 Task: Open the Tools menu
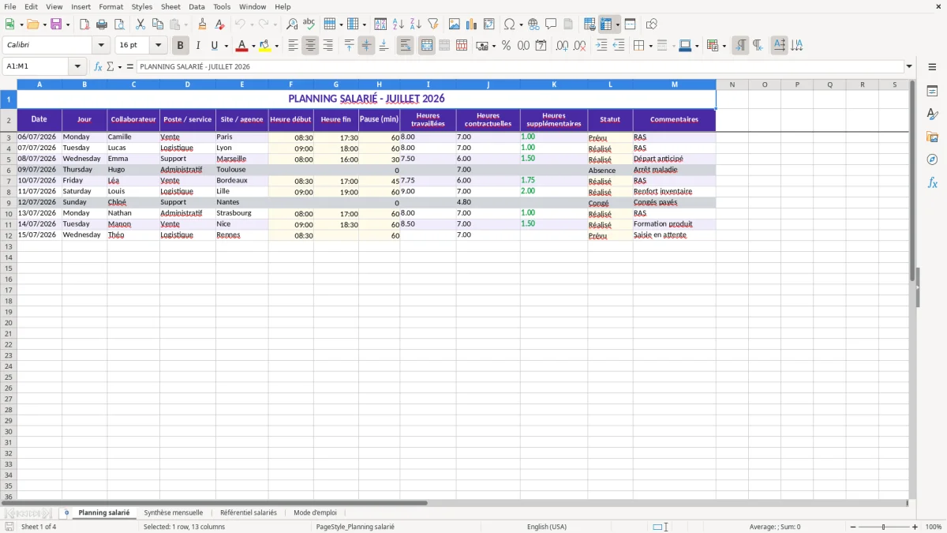click(222, 6)
